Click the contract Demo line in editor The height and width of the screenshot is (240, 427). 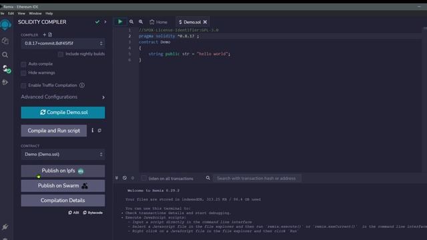[x=154, y=42]
